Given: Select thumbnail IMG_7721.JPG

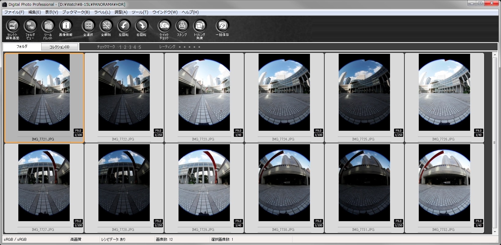Looking at the screenshot, I should pyautogui.click(x=44, y=92).
